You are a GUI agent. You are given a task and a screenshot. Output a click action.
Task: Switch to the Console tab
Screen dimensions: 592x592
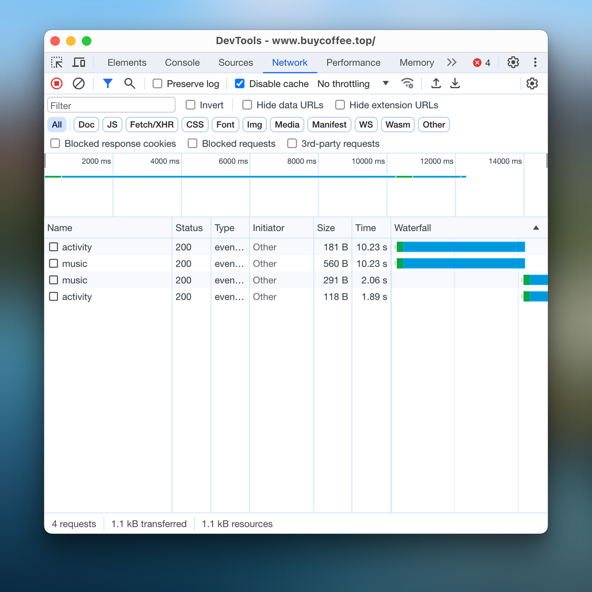point(182,62)
